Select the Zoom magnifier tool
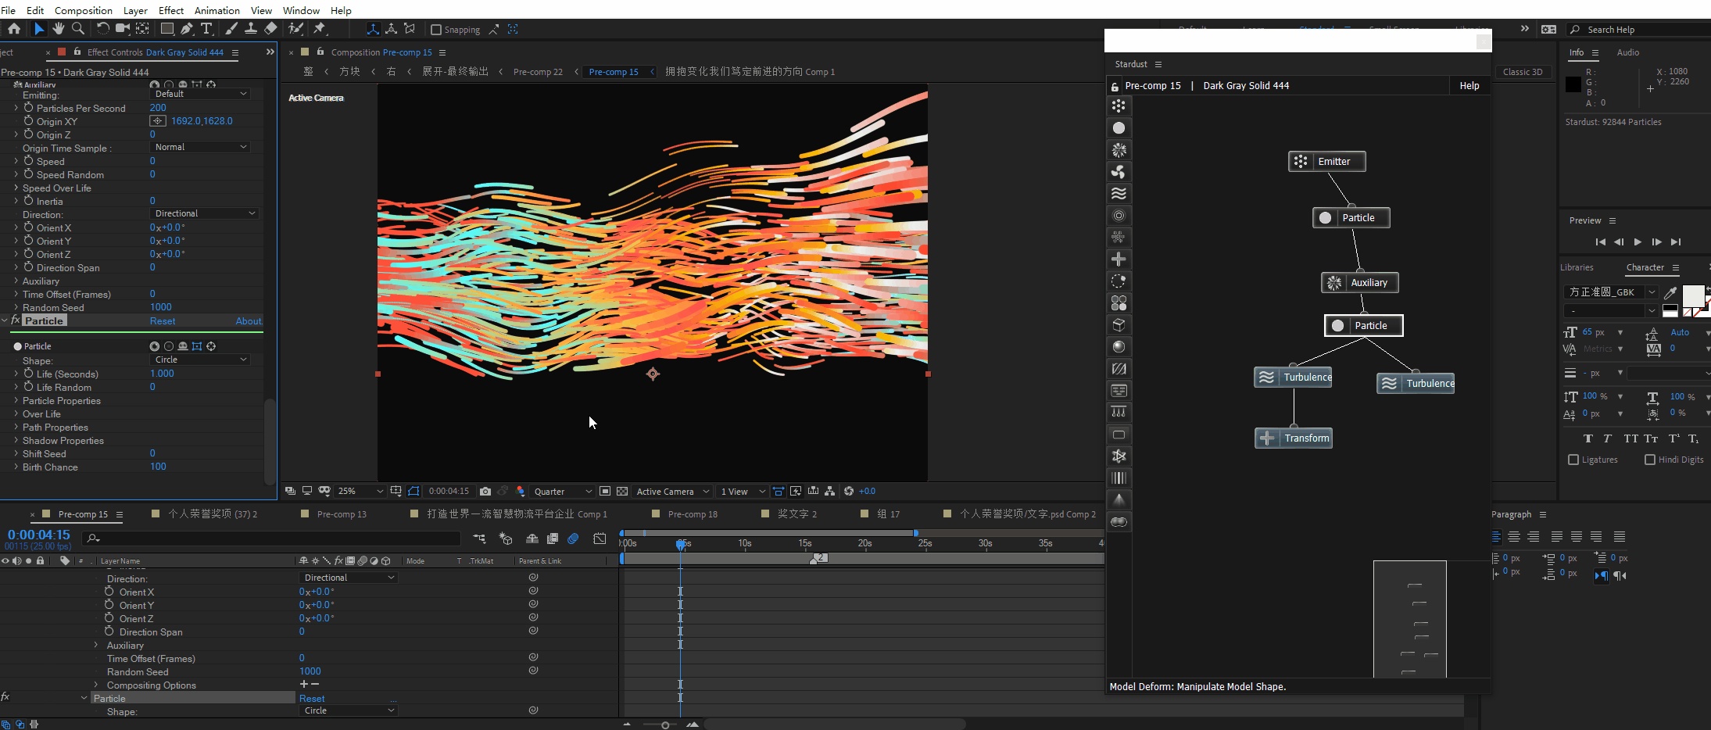This screenshot has width=1711, height=730. click(78, 29)
